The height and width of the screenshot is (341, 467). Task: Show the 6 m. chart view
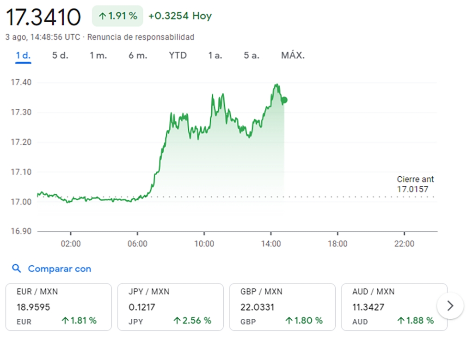(x=138, y=55)
